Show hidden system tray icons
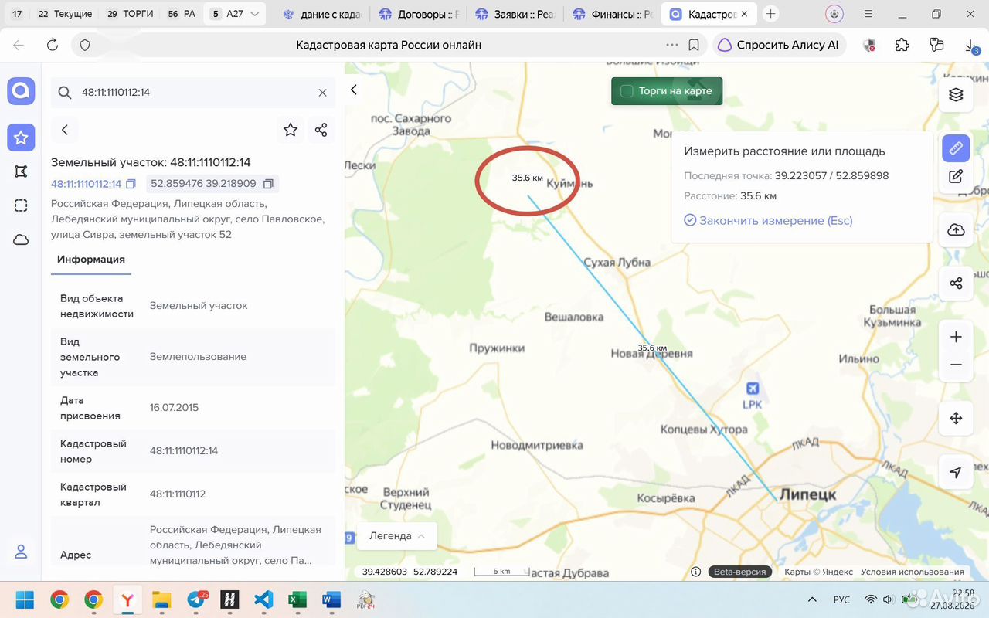The width and height of the screenshot is (989, 618). click(x=812, y=599)
